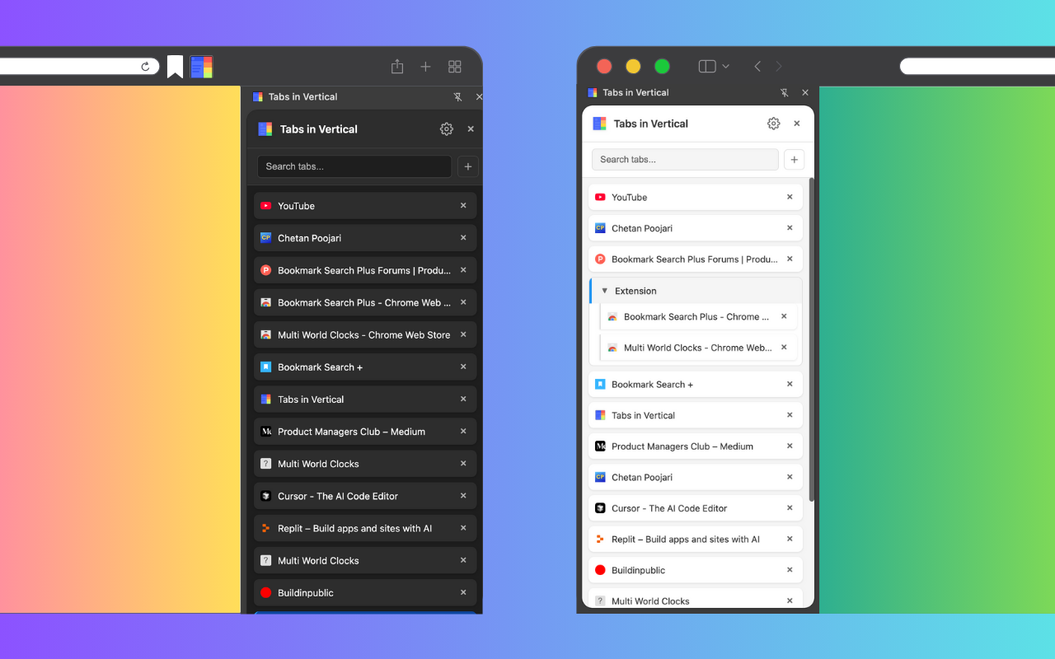Open settings gear in dark Tabs in Vertical panel
The width and height of the screenshot is (1055, 659).
click(x=447, y=129)
